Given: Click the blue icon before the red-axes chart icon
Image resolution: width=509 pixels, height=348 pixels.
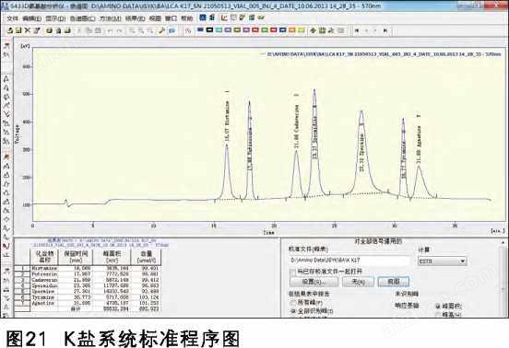Looking at the screenshot, I should tap(212, 17).
